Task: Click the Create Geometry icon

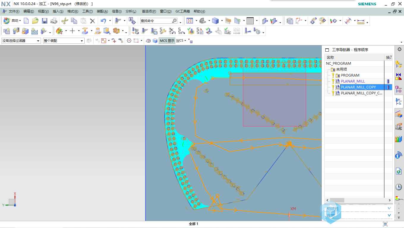Action: tap(25, 31)
